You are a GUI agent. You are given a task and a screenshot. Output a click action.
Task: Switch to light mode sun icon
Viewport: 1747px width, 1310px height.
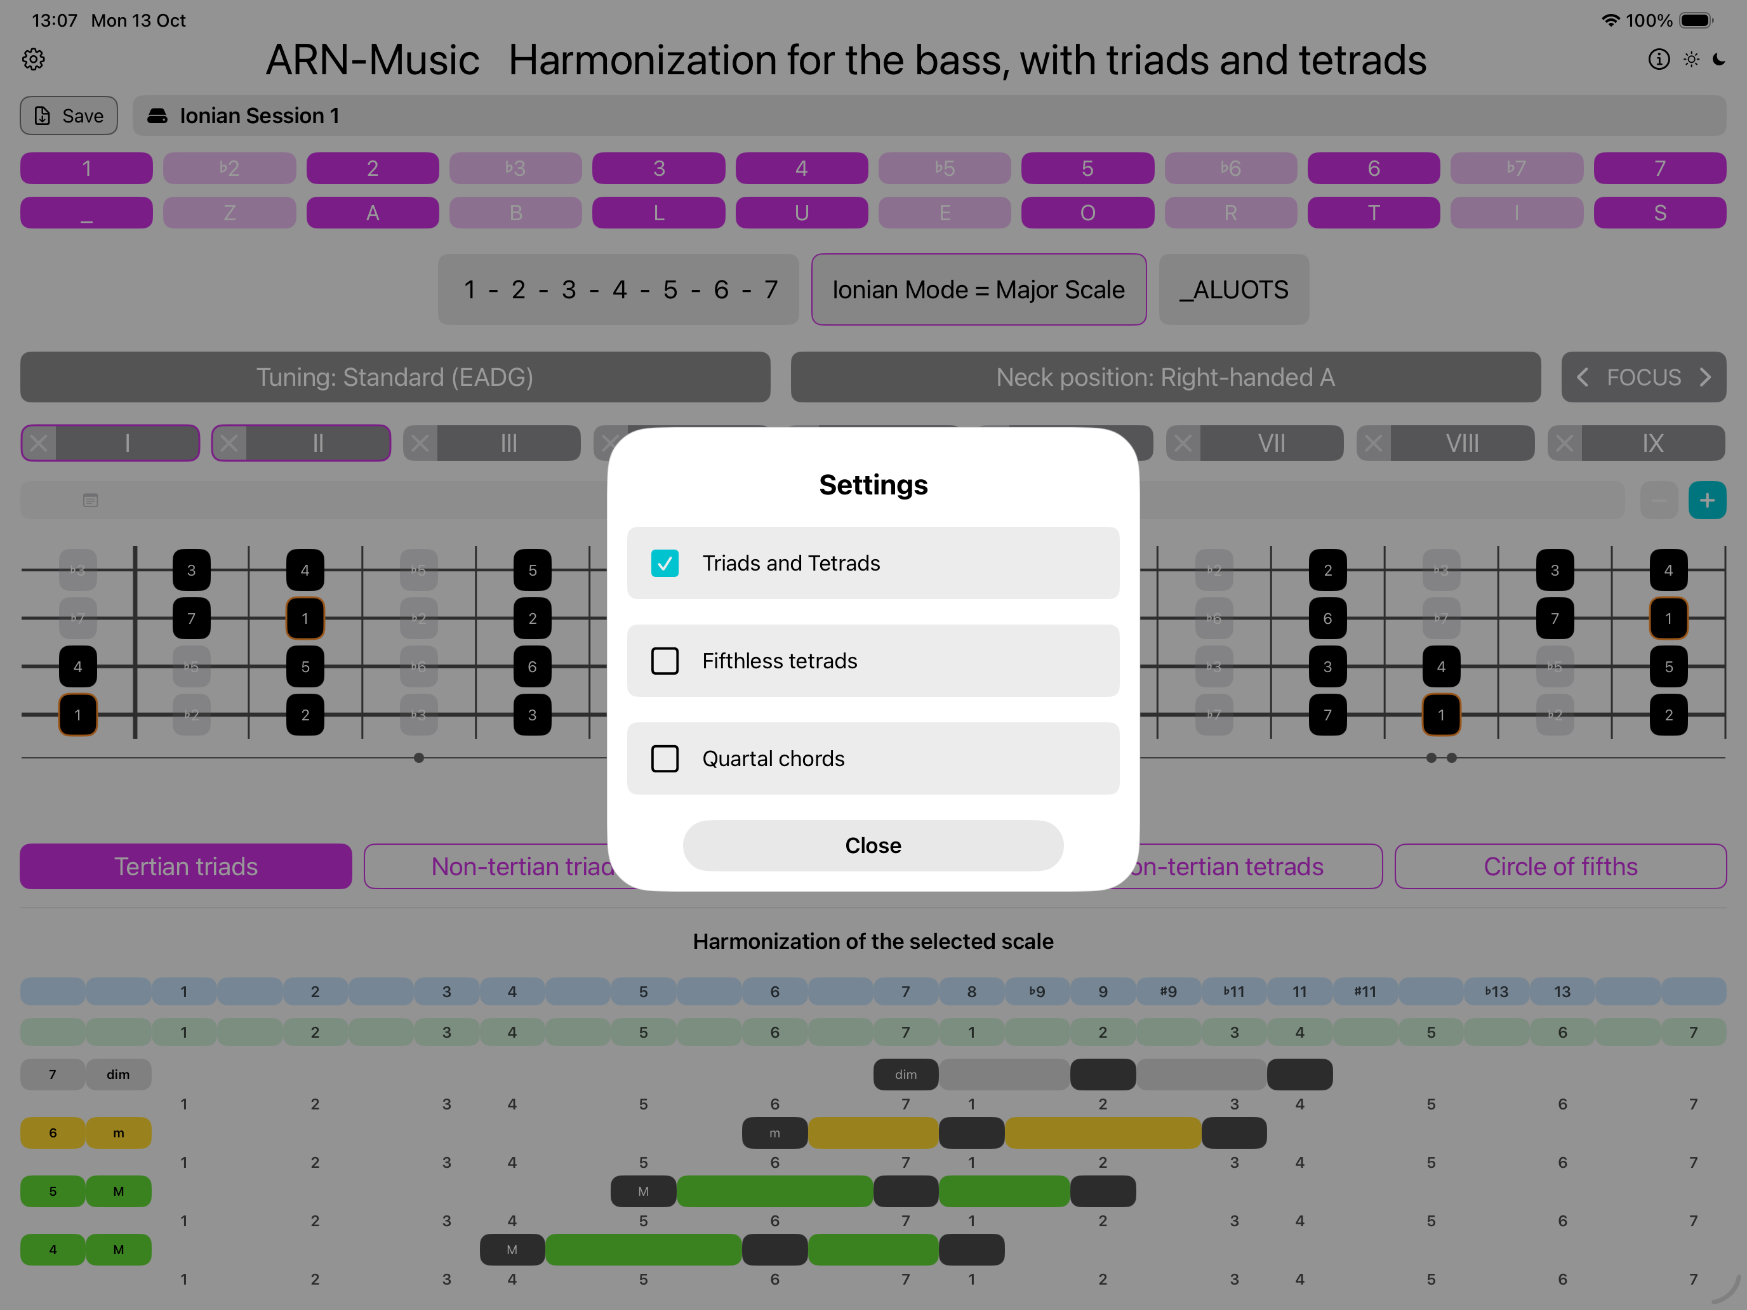1691,59
